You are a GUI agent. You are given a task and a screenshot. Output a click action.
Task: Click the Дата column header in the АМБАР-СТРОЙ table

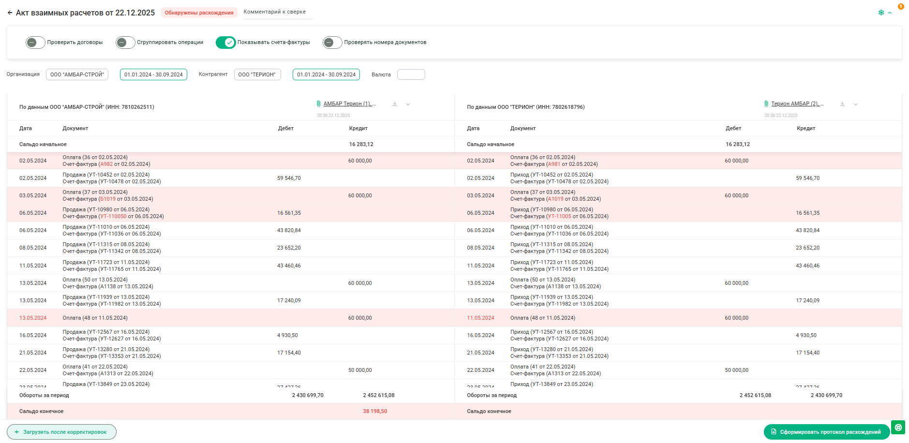(26, 129)
